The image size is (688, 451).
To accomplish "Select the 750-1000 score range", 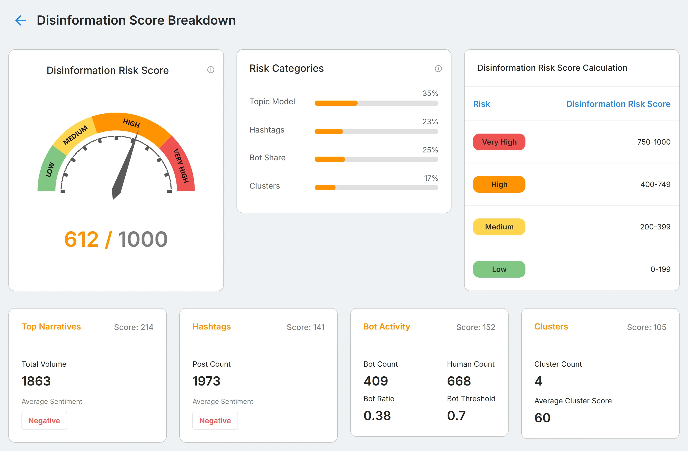I will [654, 142].
